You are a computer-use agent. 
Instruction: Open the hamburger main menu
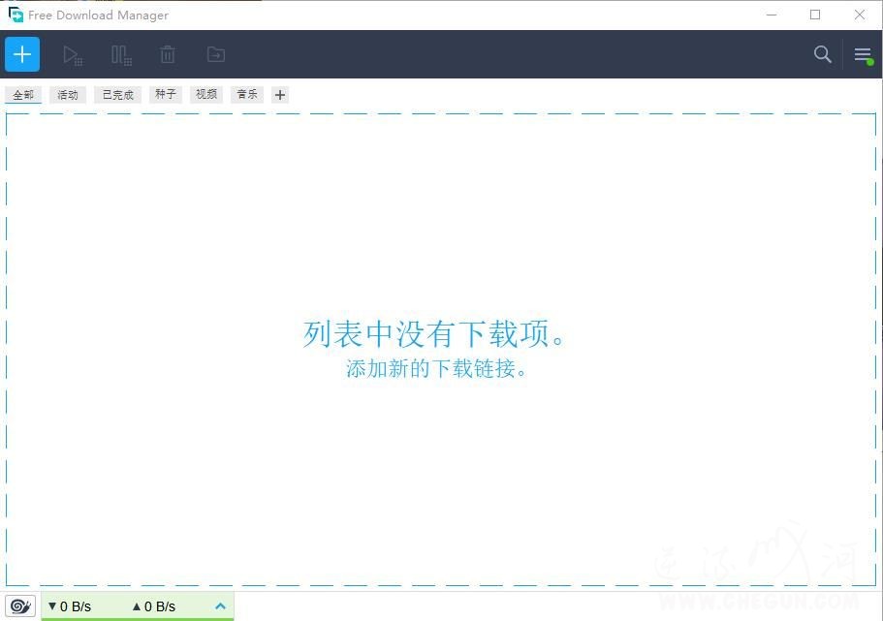[863, 54]
